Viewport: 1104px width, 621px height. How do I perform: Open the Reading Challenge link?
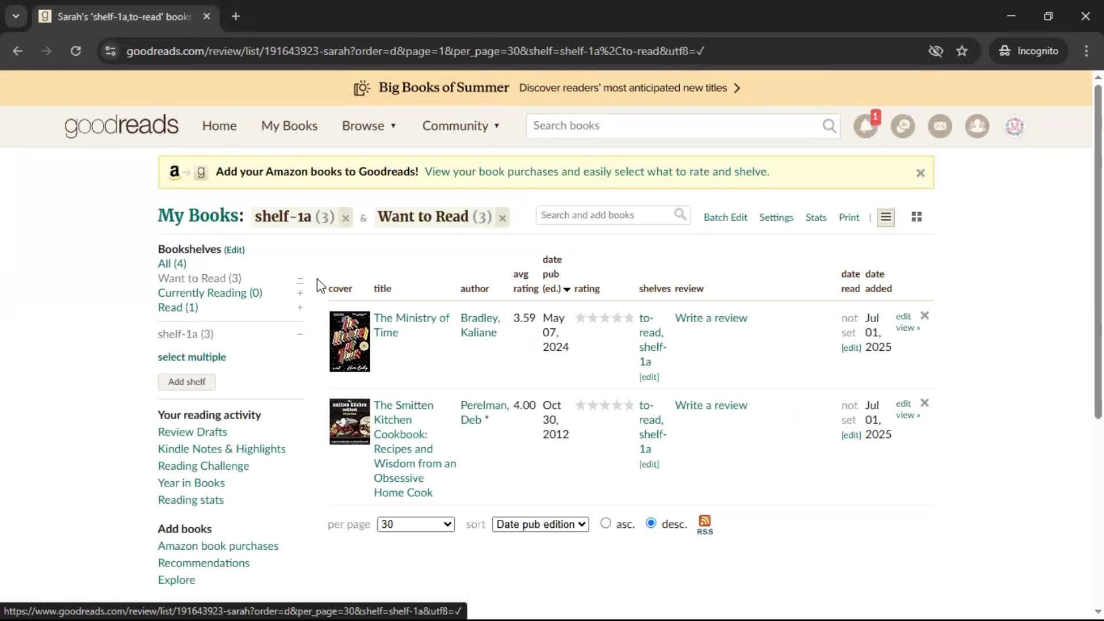tap(203, 466)
